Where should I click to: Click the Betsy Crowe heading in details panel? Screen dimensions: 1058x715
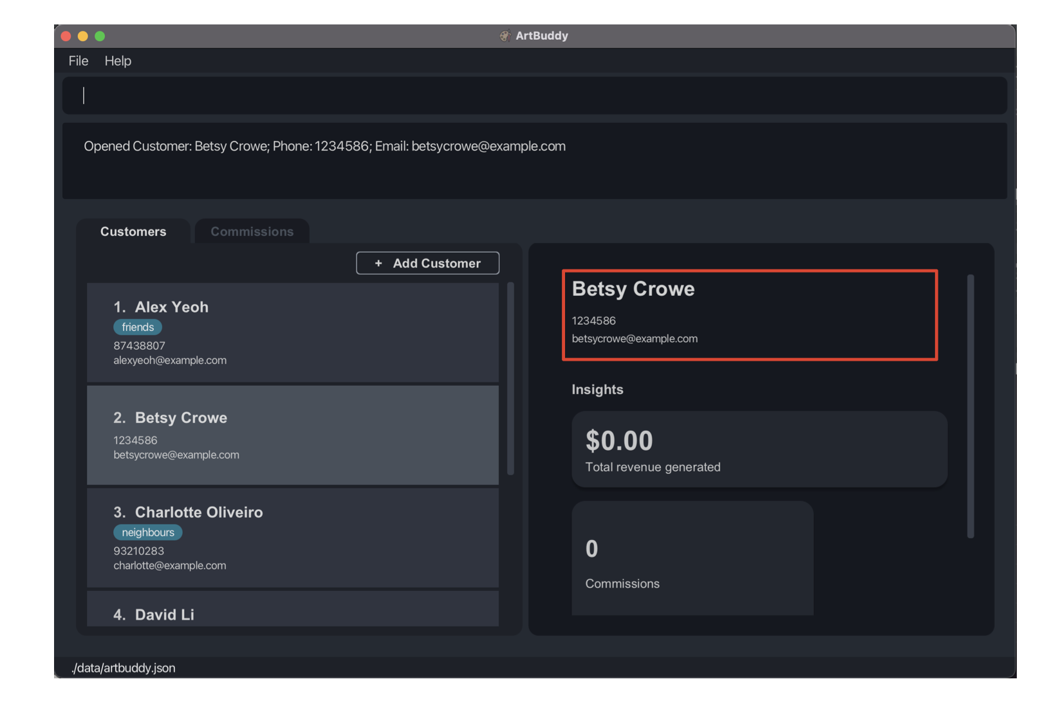[633, 289]
